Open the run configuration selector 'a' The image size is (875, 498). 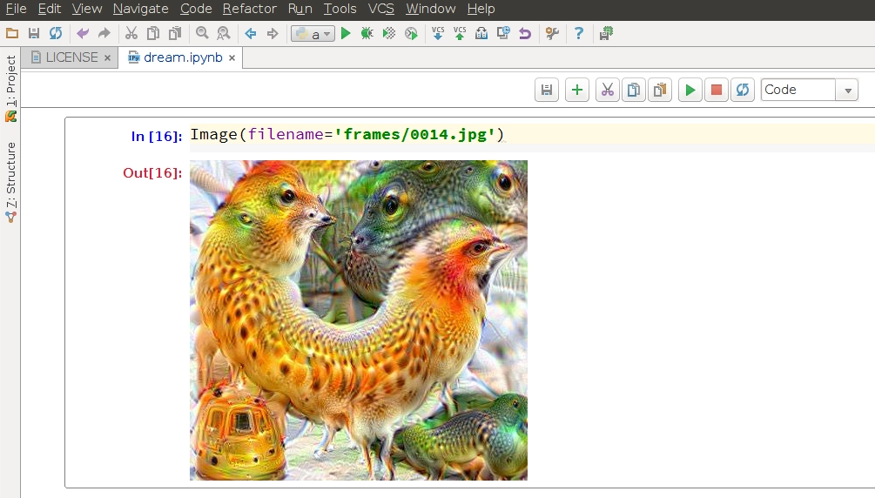[x=313, y=34]
